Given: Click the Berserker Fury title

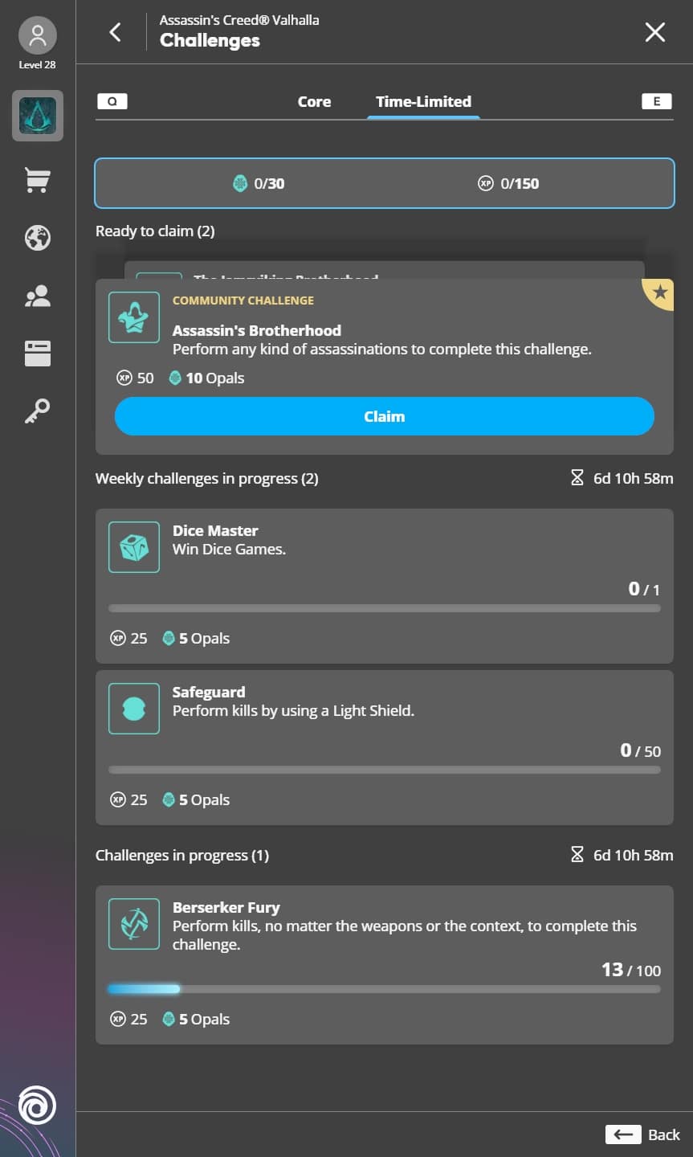Looking at the screenshot, I should tap(226, 907).
